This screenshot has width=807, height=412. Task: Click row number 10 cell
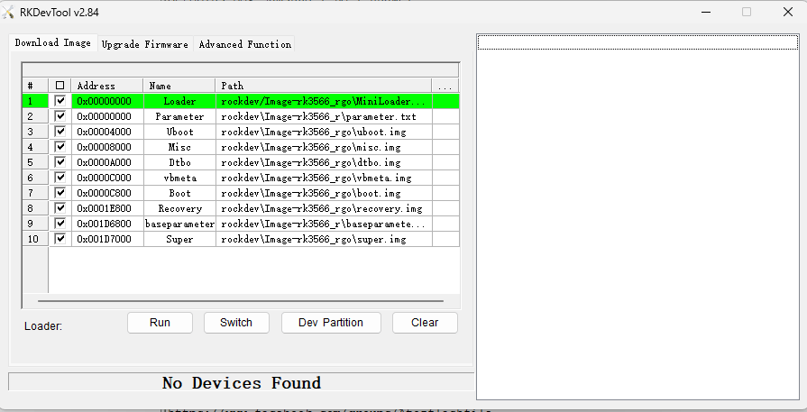pyautogui.click(x=35, y=239)
